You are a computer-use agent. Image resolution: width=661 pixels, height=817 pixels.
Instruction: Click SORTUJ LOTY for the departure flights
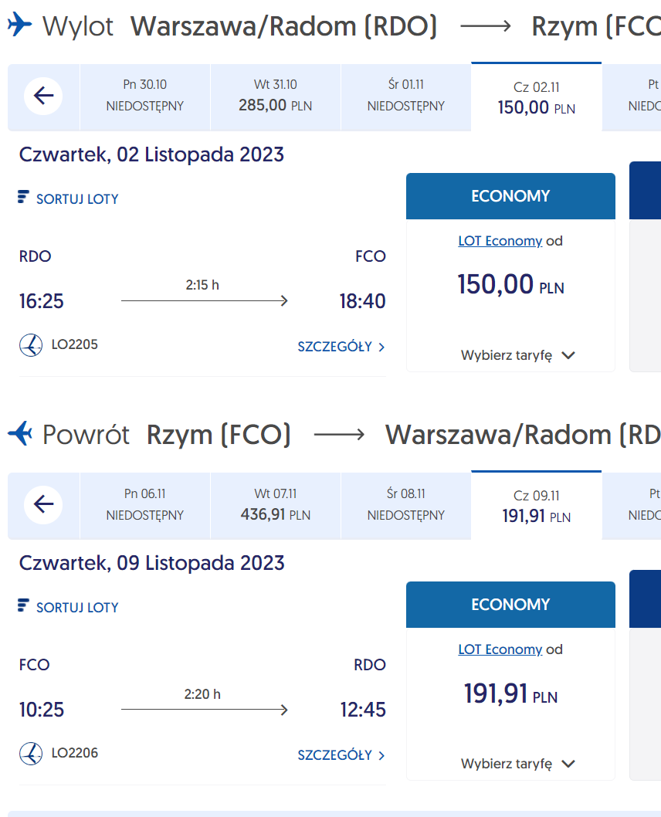(x=77, y=199)
